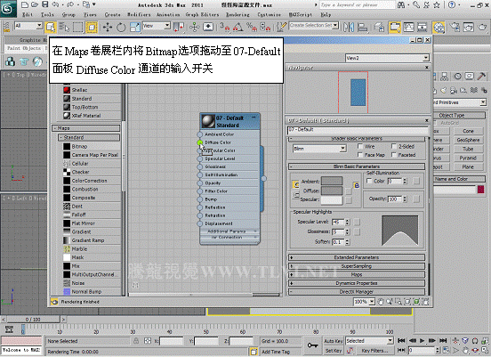The width and height of the screenshot is (491, 357).
Task: Expand the Maps rollout in parameter panel
Action: pos(357,274)
